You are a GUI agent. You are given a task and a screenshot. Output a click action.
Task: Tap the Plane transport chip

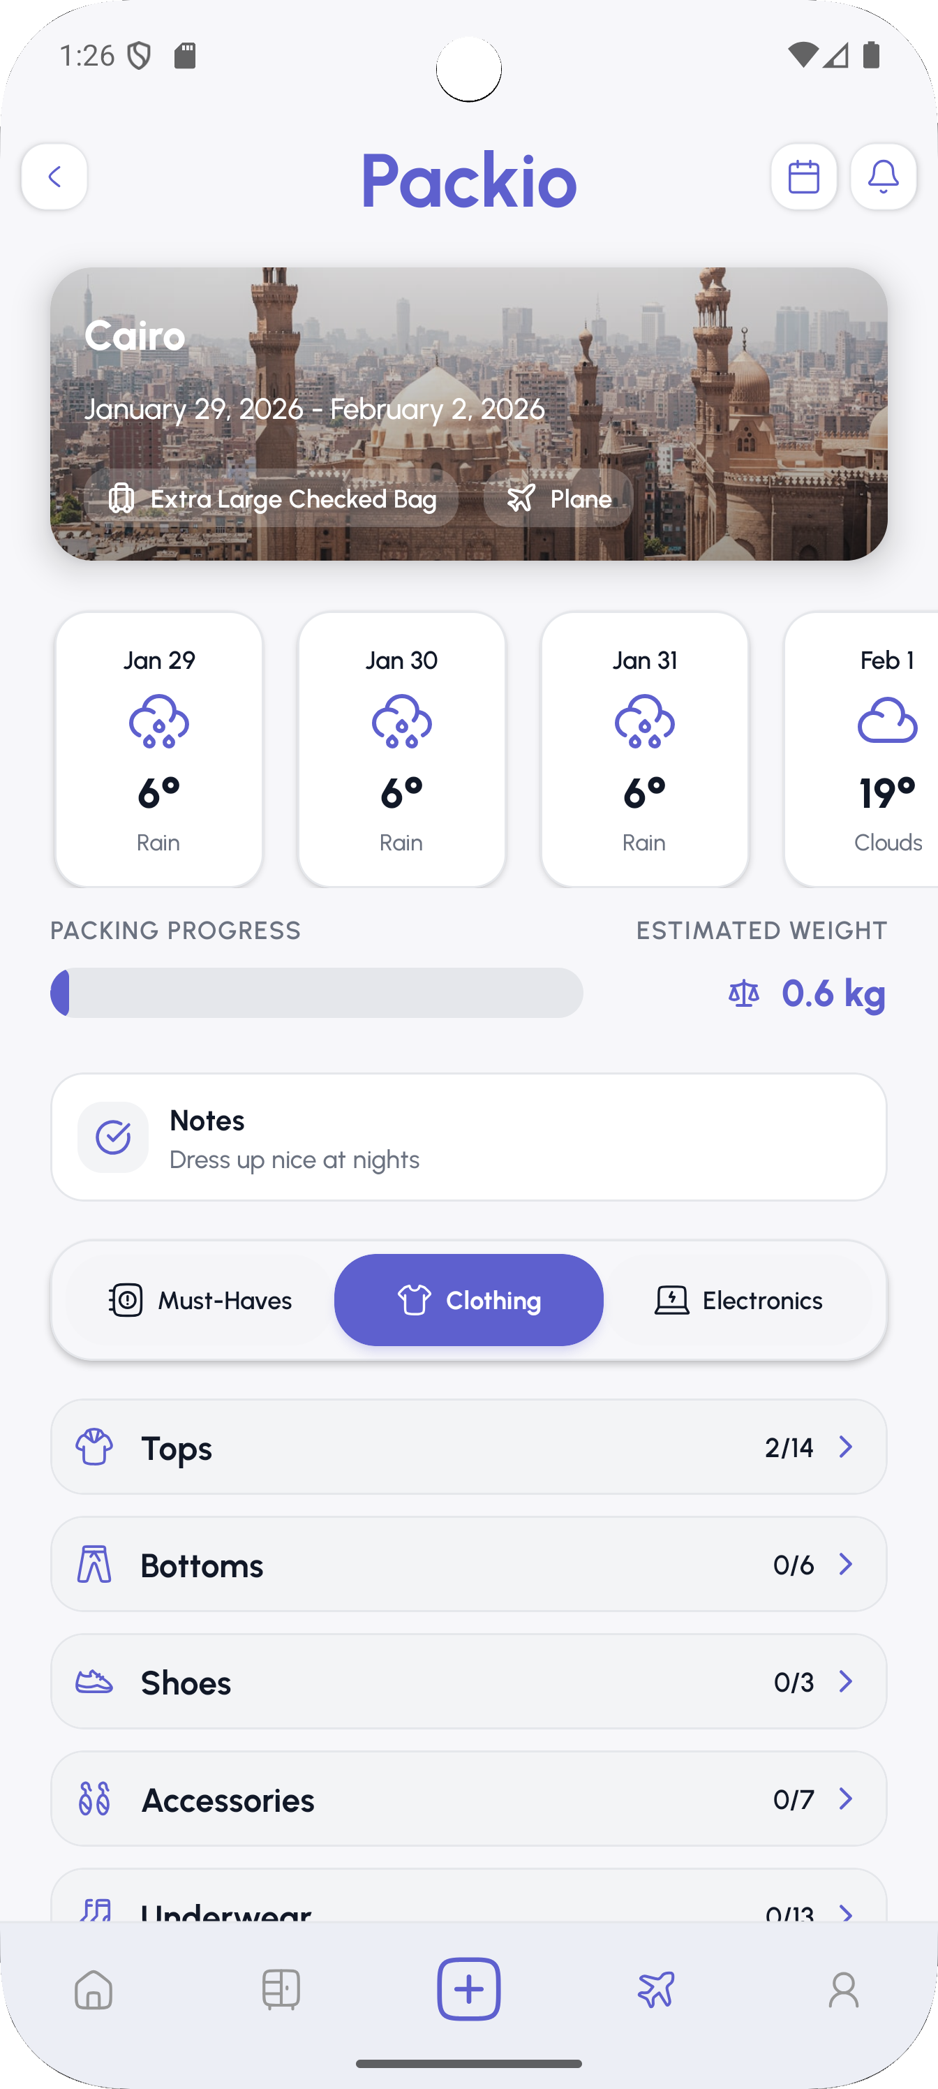coord(558,499)
